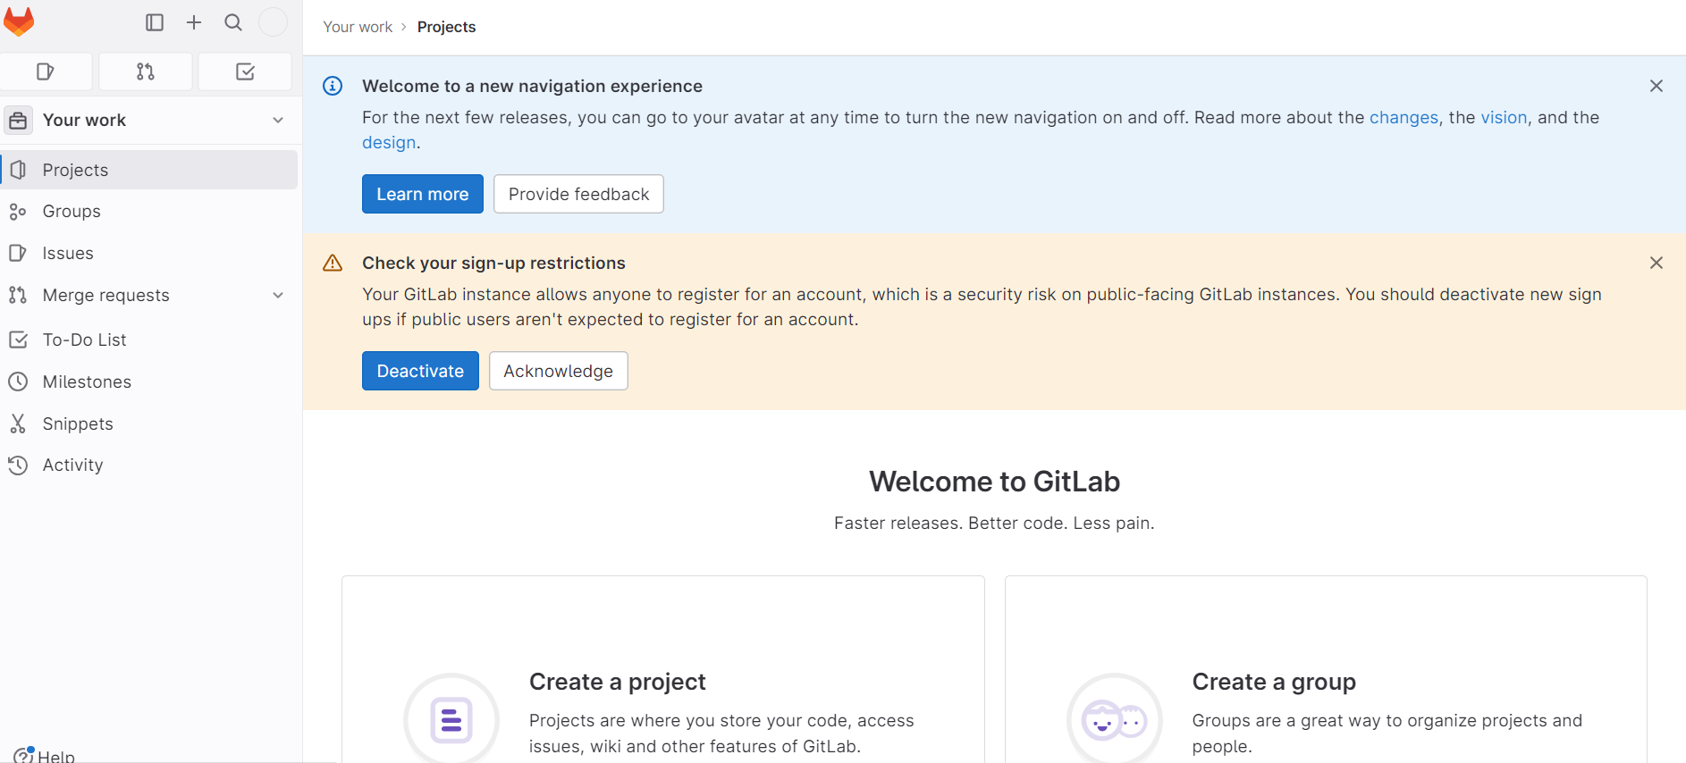Open assigned issues shortcut icon
1686x763 pixels.
coord(46,71)
